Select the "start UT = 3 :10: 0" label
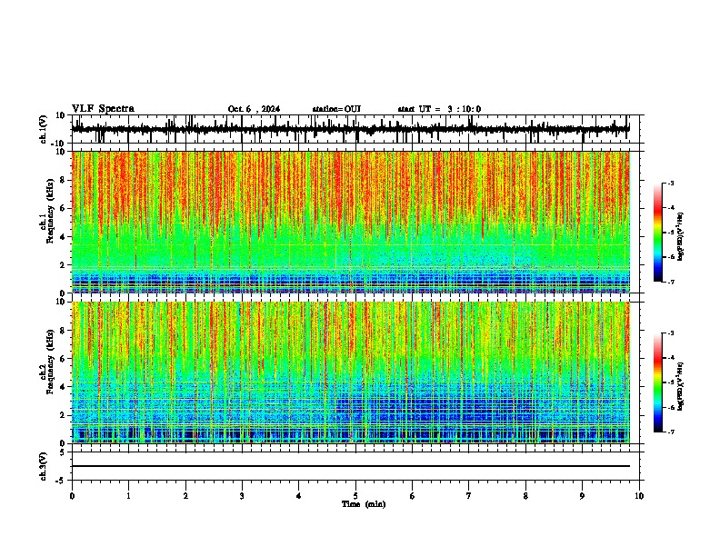 pos(439,109)
